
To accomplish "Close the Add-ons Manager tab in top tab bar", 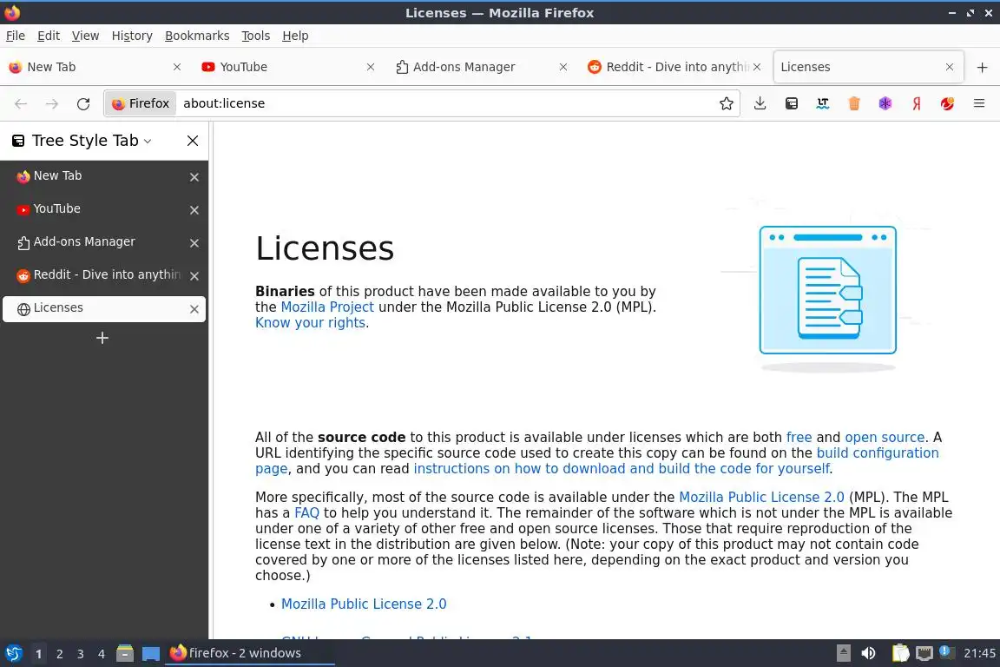I will tap(563, 67).
